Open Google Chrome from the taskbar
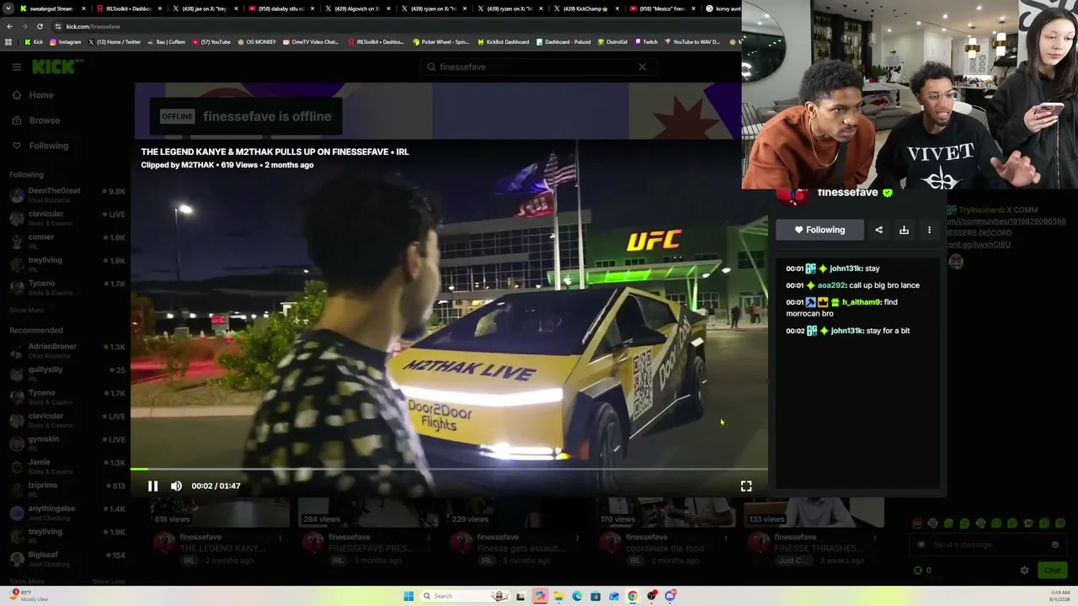This screenshot has height=606, width=1078. coord(632,596)
